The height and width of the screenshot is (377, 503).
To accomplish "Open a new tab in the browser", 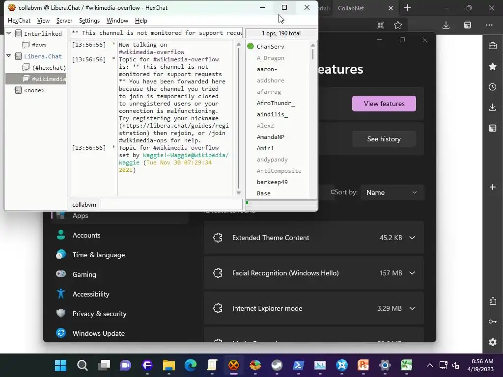I will (x=407, y=8).
